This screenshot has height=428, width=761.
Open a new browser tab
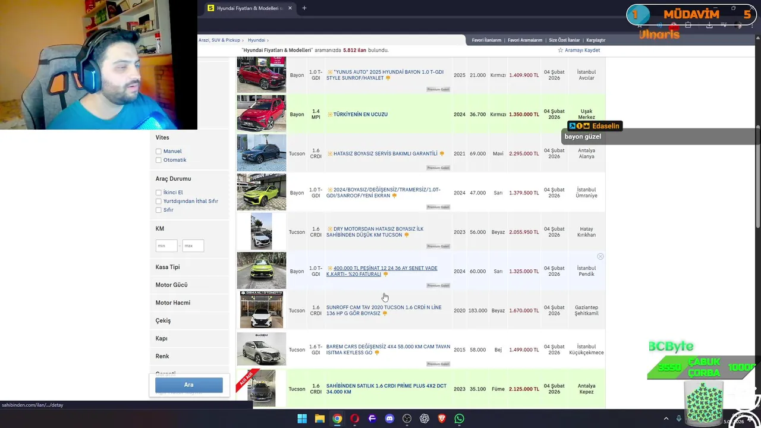304,8
